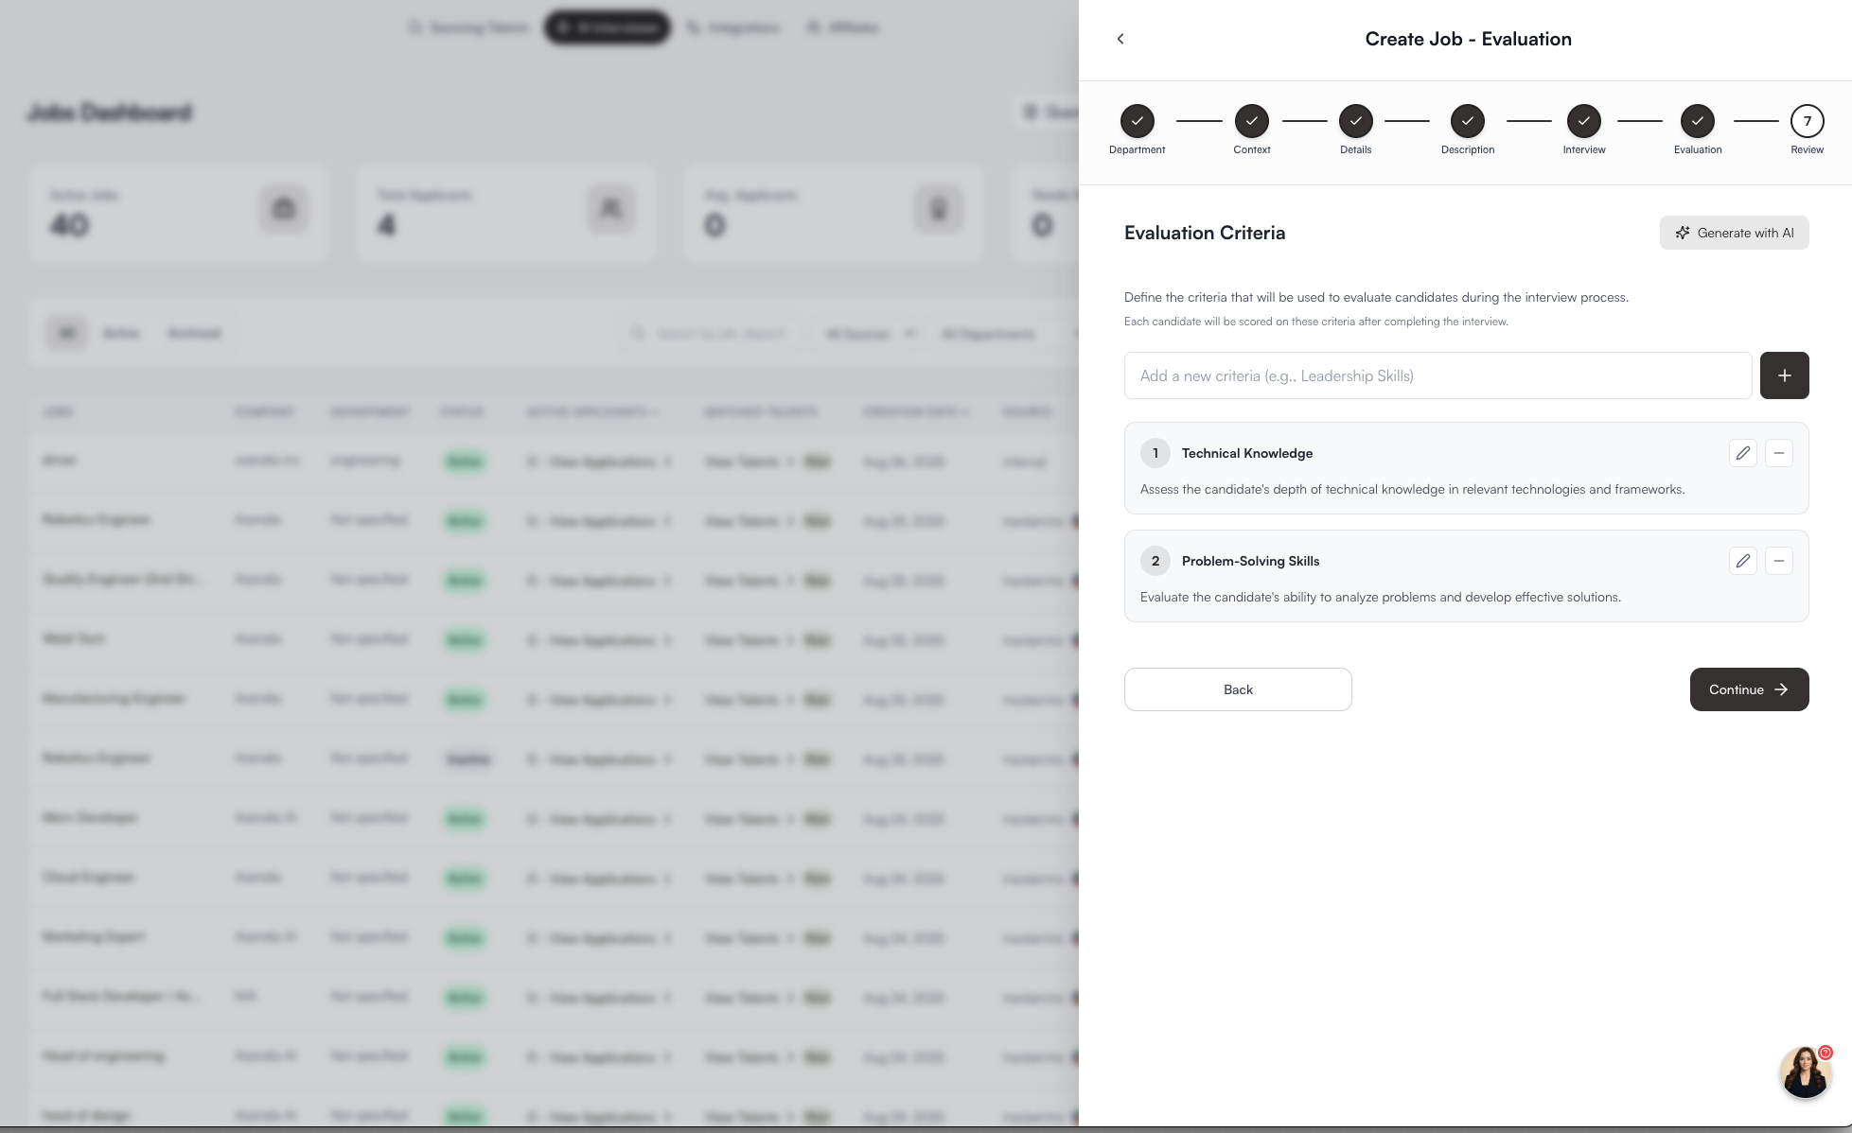The width and height of the screenshot is (1852, 1133).
Task: Click the Evaluation step circle
Action: (1697, 121)
